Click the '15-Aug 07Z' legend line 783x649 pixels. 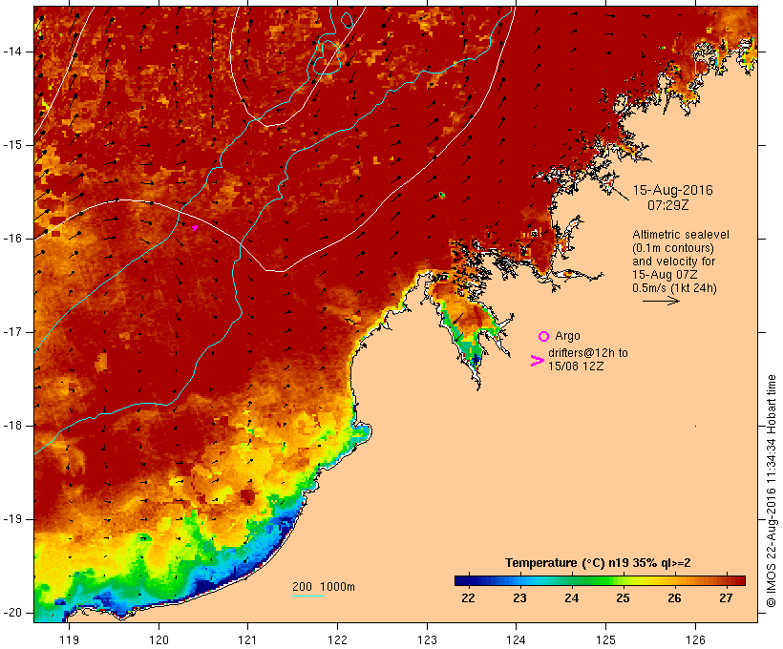click(665, 275)
